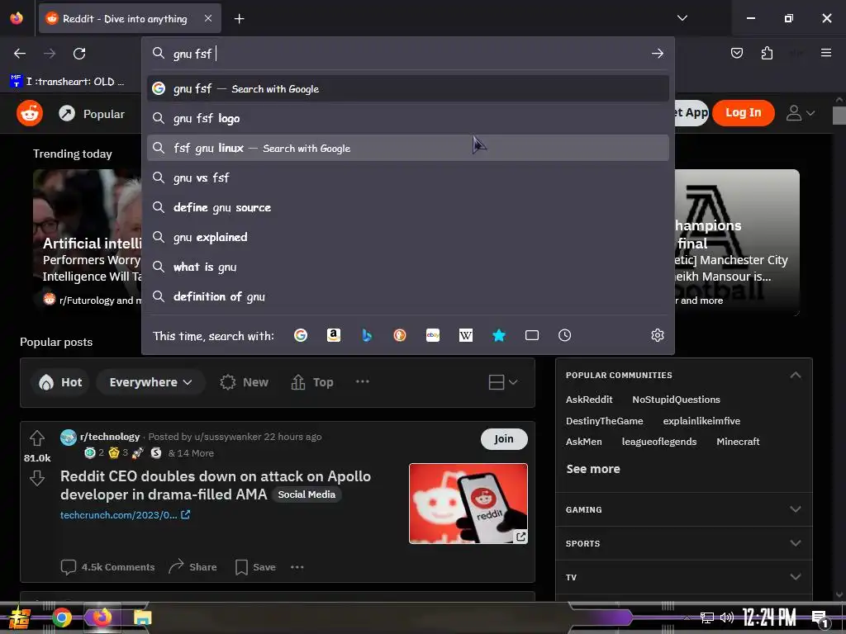The height and width of the screenshot is (634, 846).
Task: Open the Extensions puzzle icon
Action: pos(767,53)
